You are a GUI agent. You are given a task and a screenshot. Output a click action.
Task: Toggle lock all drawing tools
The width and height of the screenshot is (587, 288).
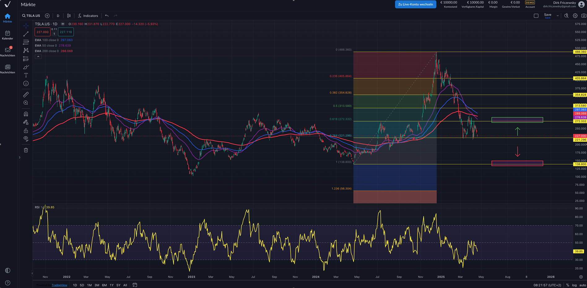(x=26, y=131)
